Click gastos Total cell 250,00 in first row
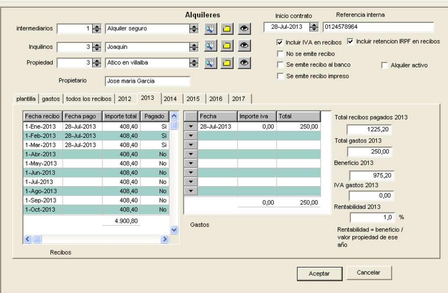 (x=299, y=126)
